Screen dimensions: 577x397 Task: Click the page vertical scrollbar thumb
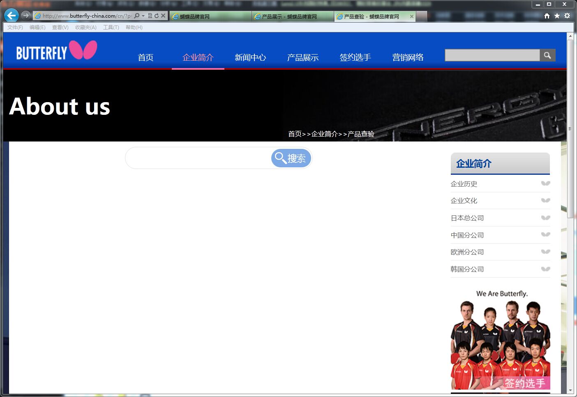(570, 129)
